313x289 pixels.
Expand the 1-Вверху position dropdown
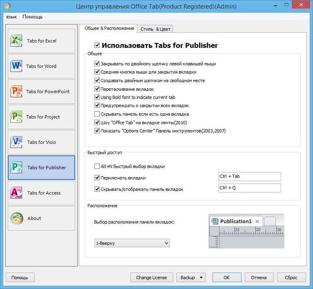(x=132, y=243)
